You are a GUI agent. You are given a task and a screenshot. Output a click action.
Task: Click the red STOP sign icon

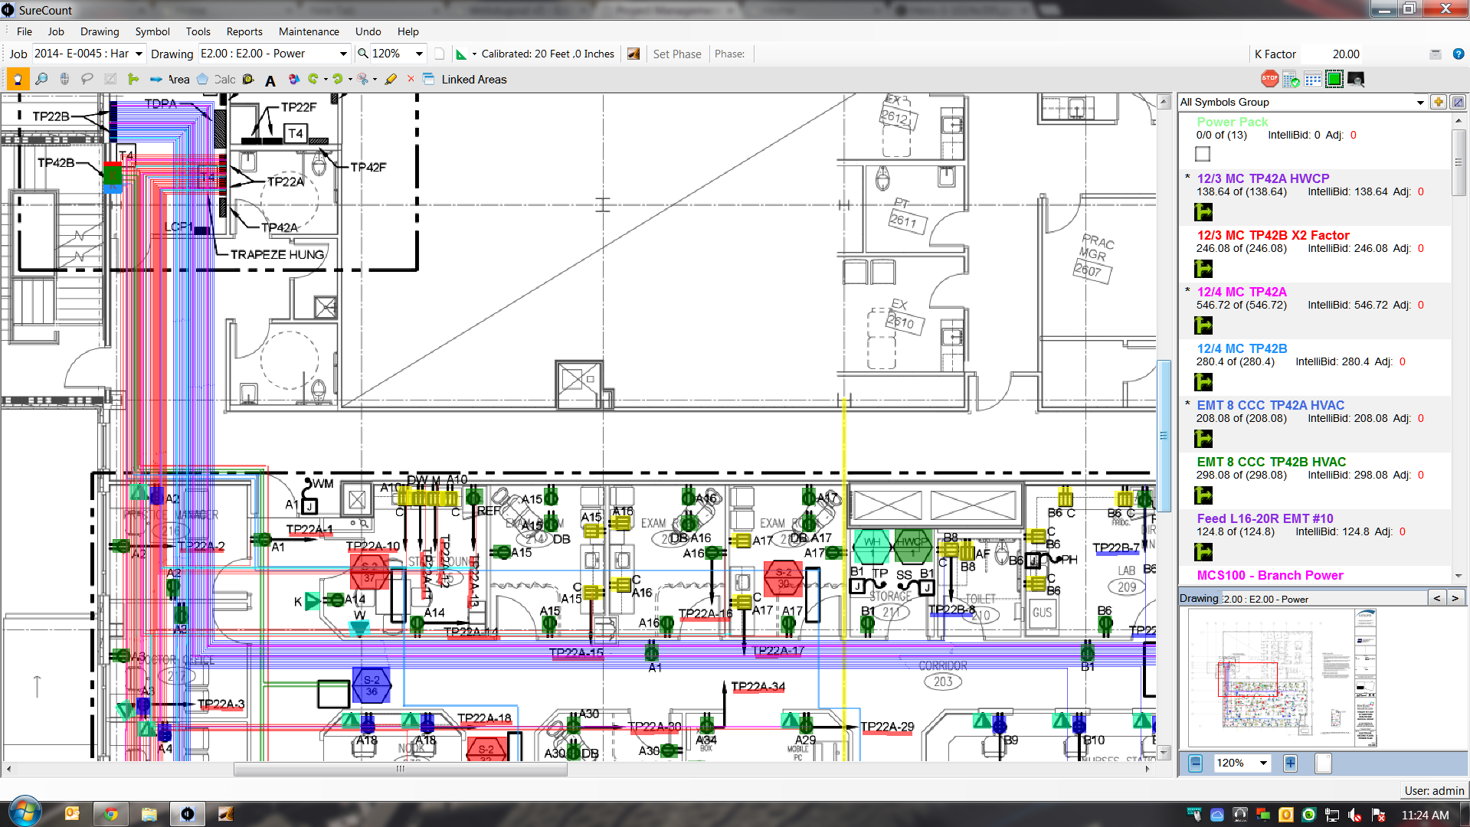click(1269, 79)
